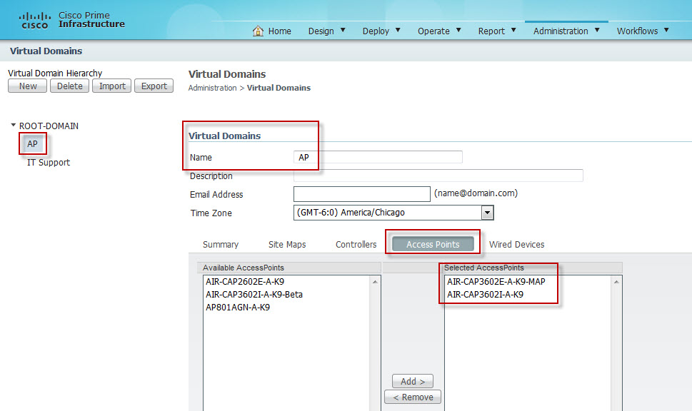Open the Operate menu

[x=433, y=31]
